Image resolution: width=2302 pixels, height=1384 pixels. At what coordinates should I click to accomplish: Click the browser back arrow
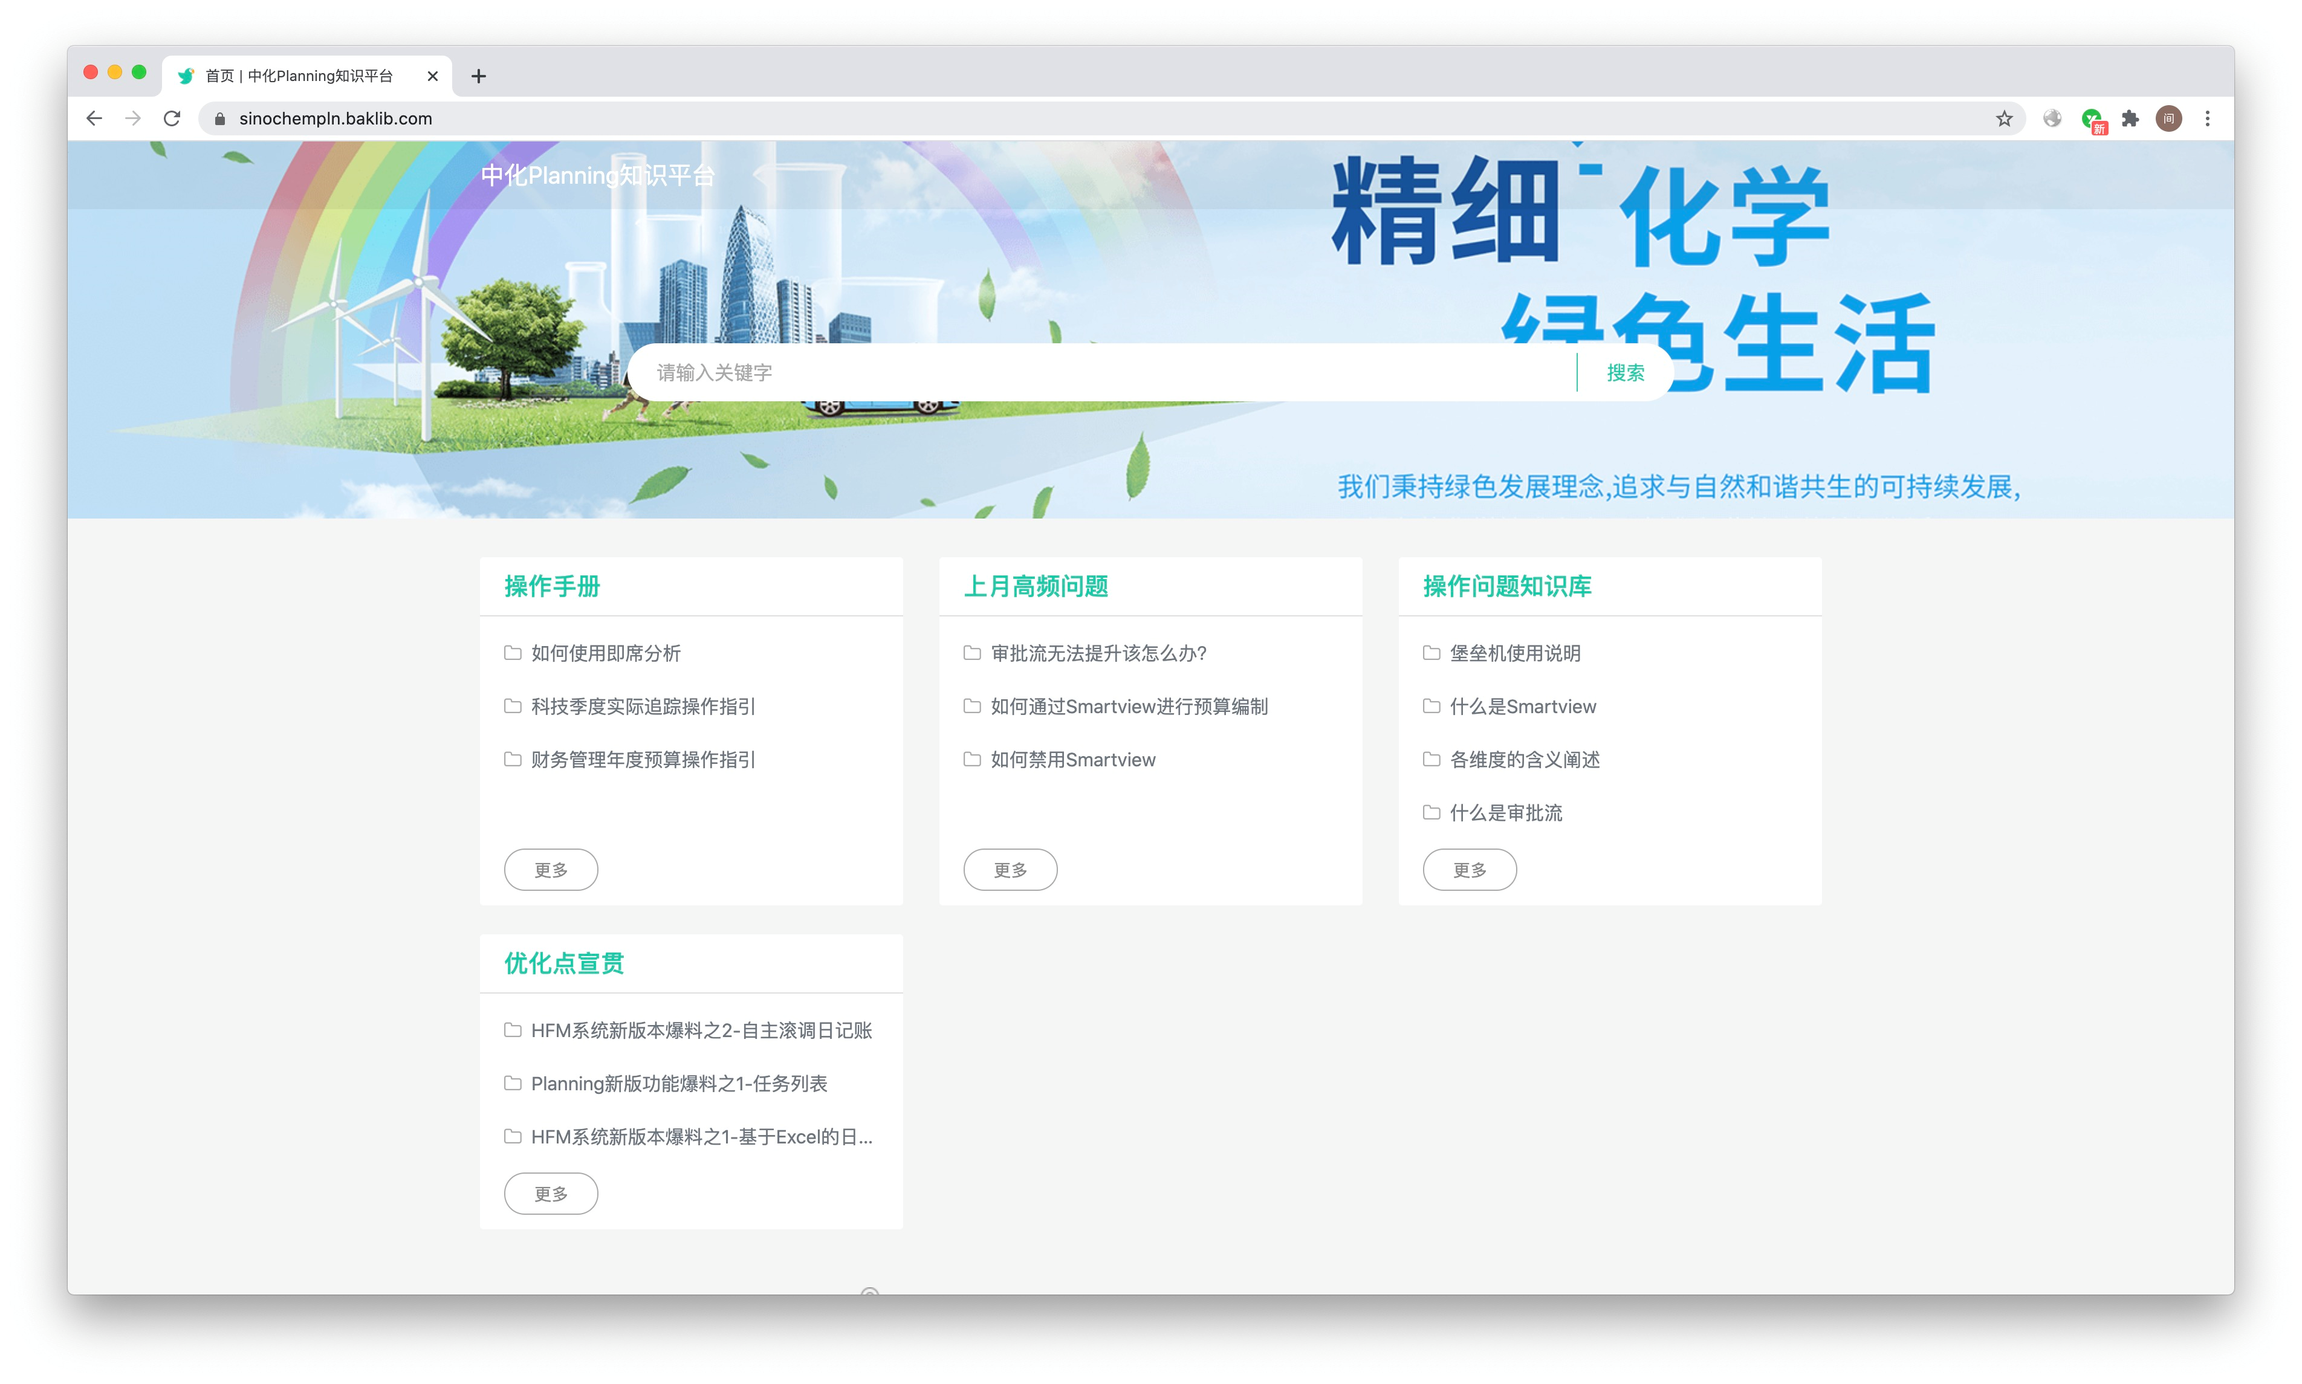(x=94, y=118)
